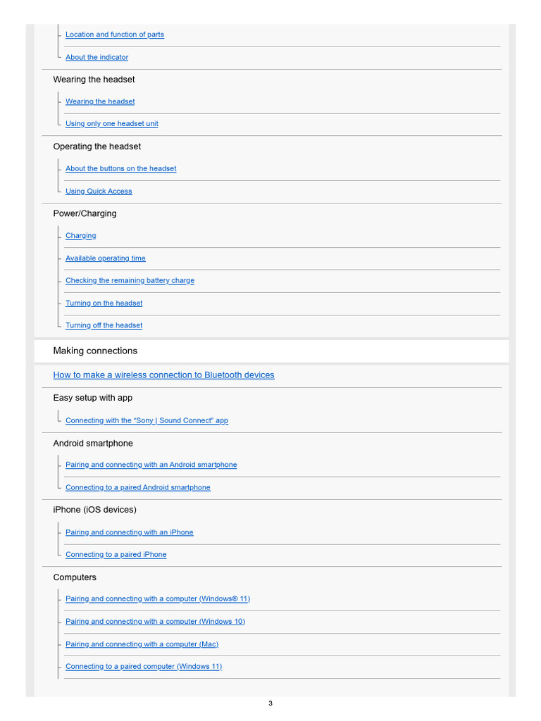Image resolution: width=541 pixels, height=721 pixels.
Task: Open the Mac pairing and connecting link
Action: [x=142, y=644]
